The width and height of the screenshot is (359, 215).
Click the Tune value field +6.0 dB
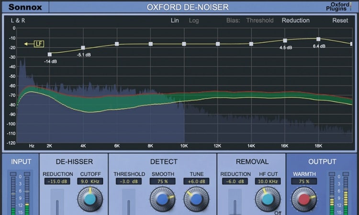[x=196, y=181]
